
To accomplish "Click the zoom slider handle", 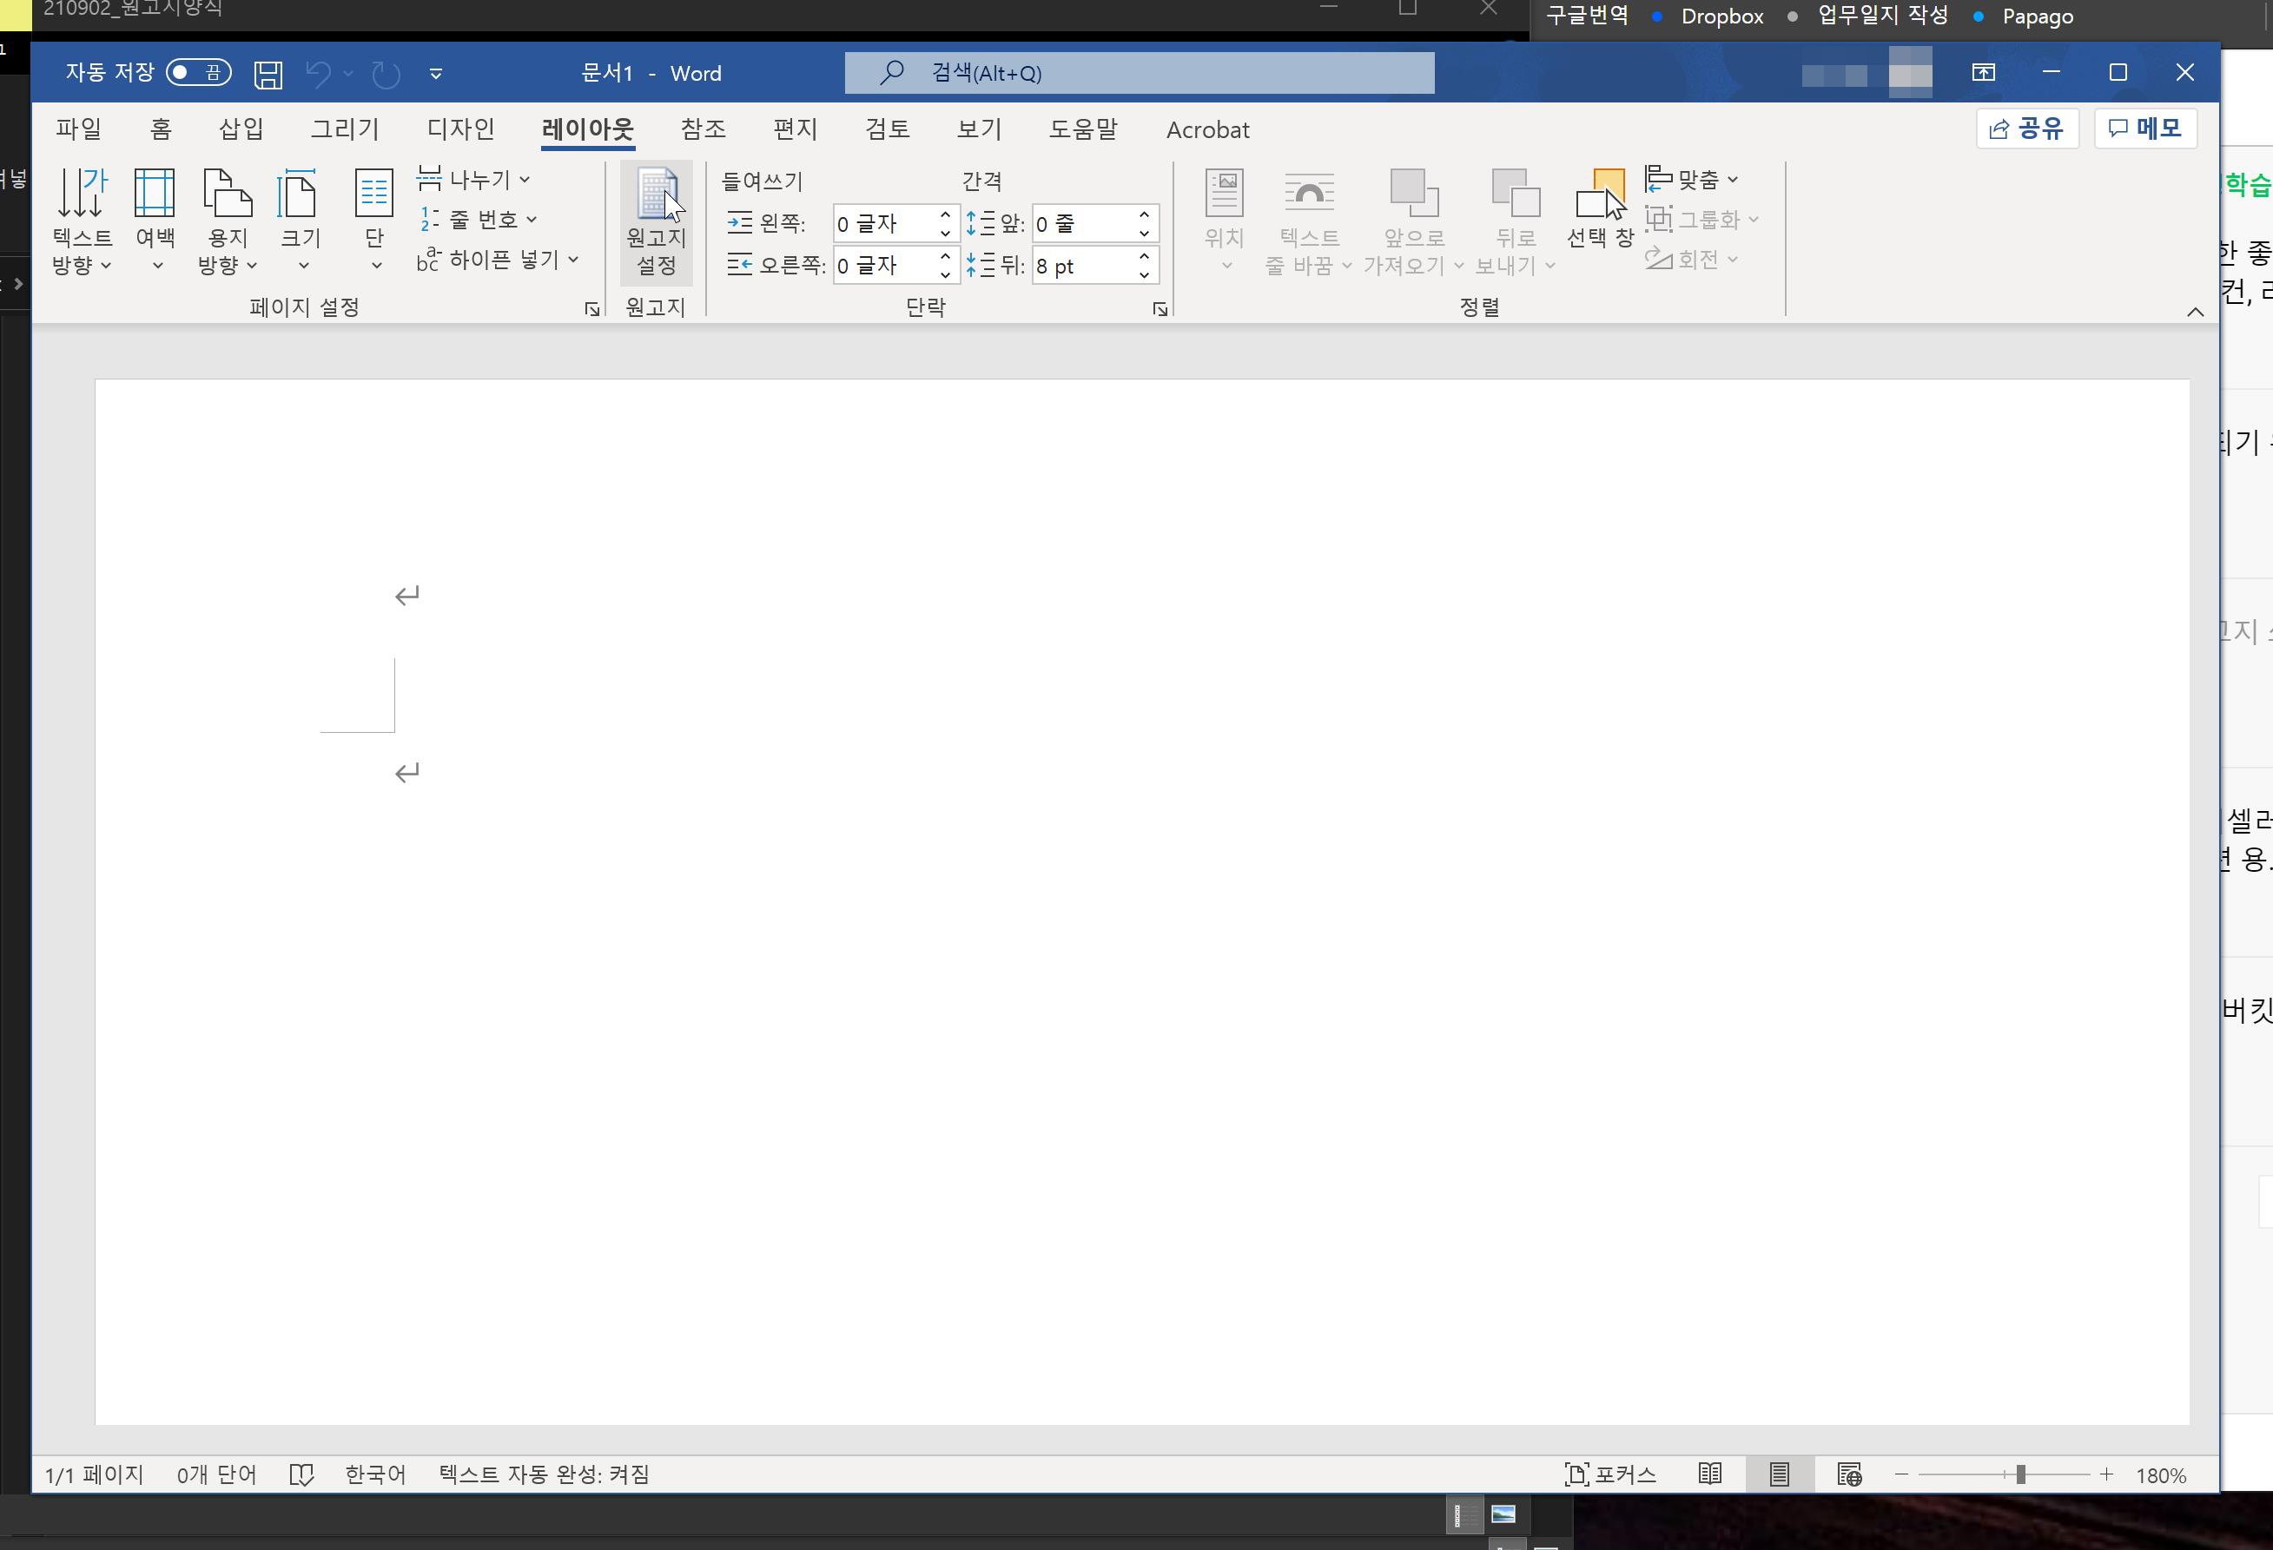I will coord(2019,1474).
